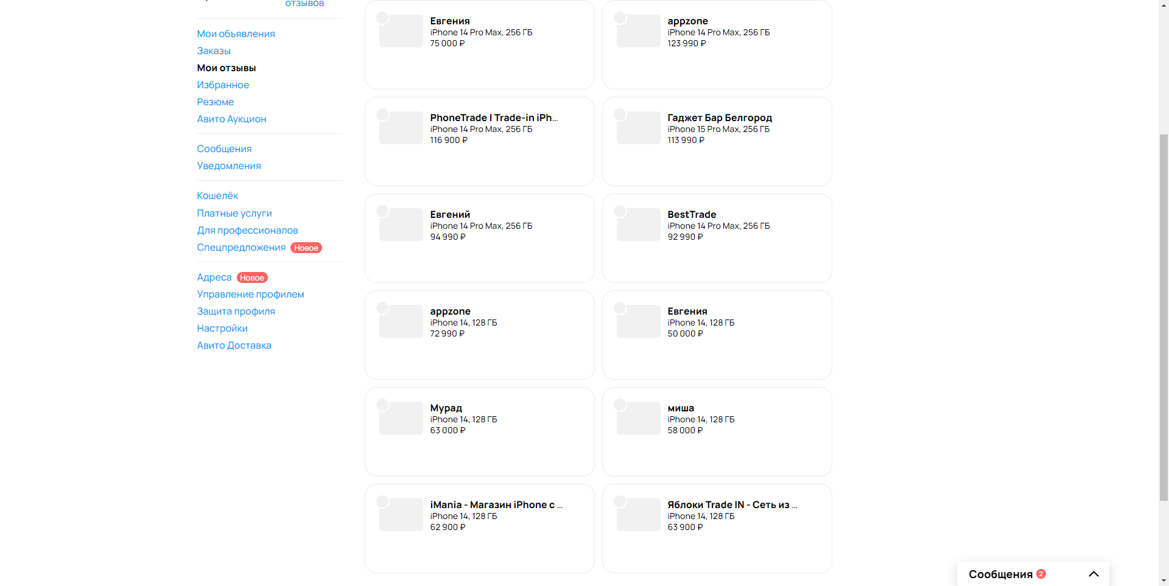Viewport: 1169px width, 586px height.
Task: Click the avatar circle on миша card
Action: 620,405
